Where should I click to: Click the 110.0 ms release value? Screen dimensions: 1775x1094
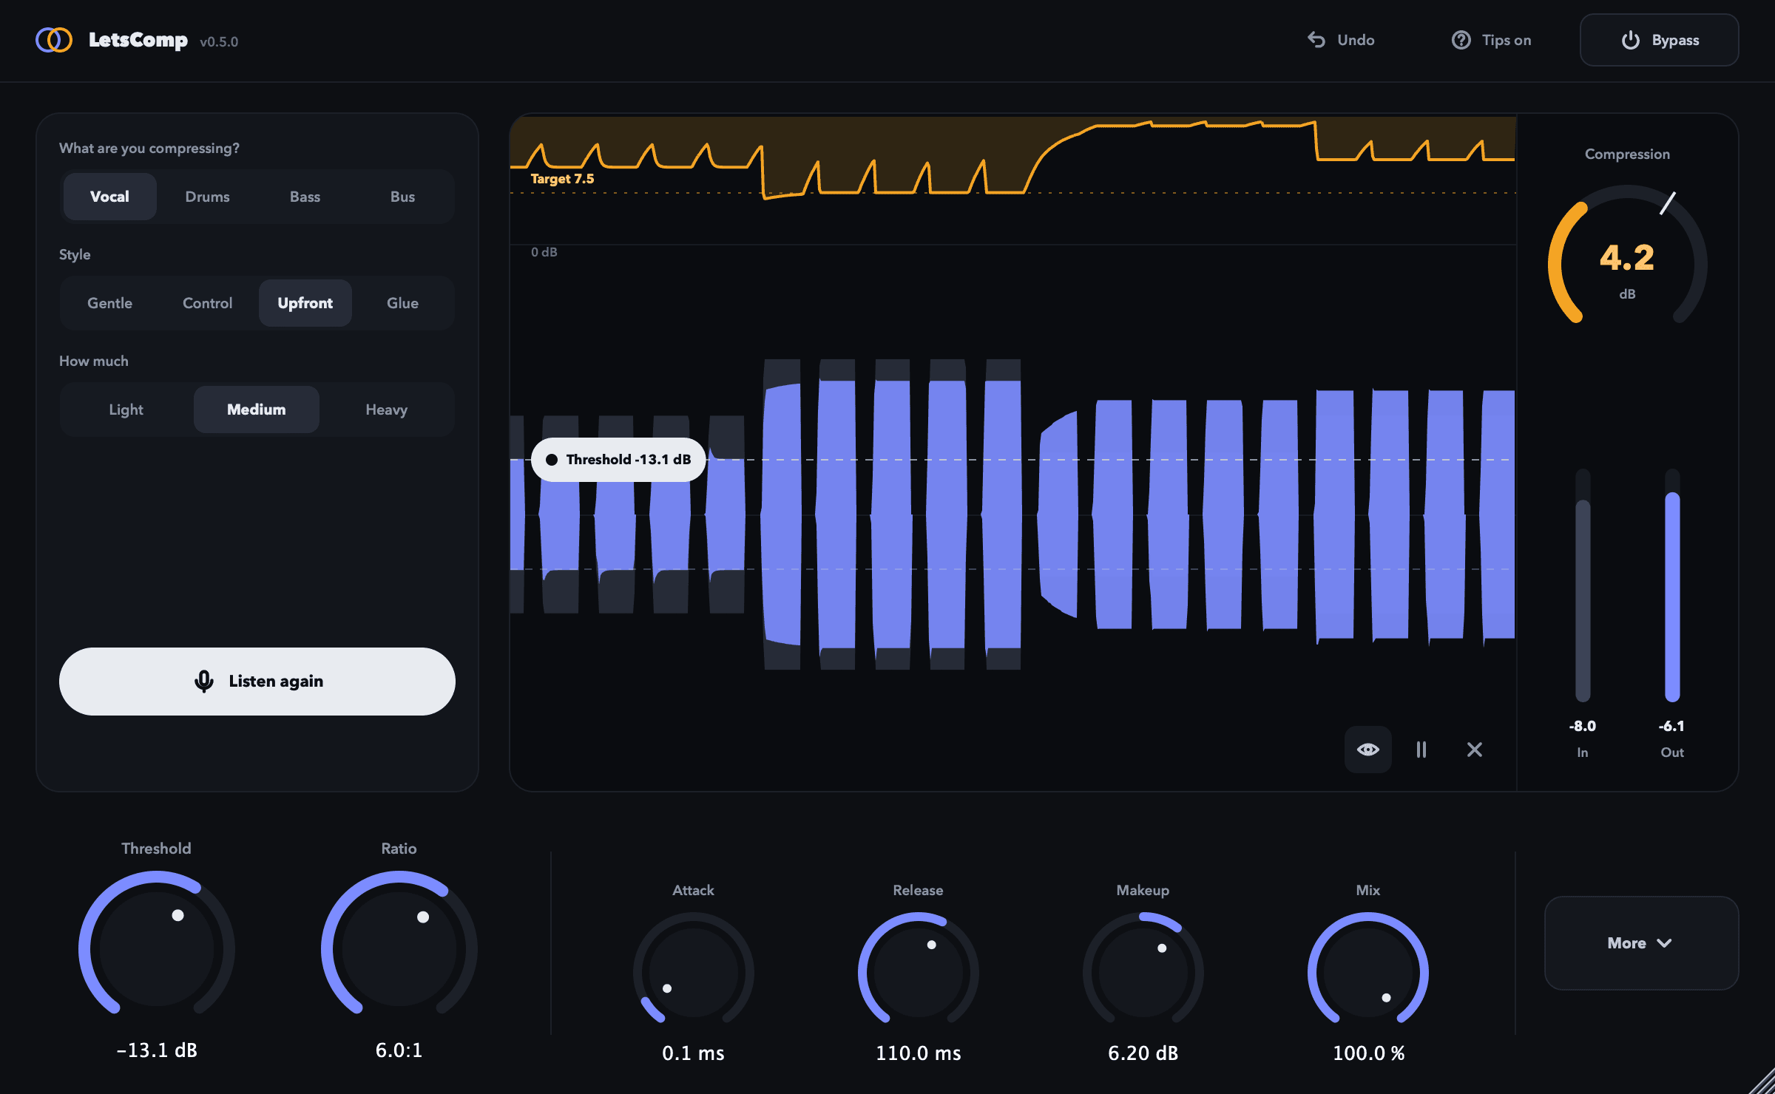(x=918, y=1053)
